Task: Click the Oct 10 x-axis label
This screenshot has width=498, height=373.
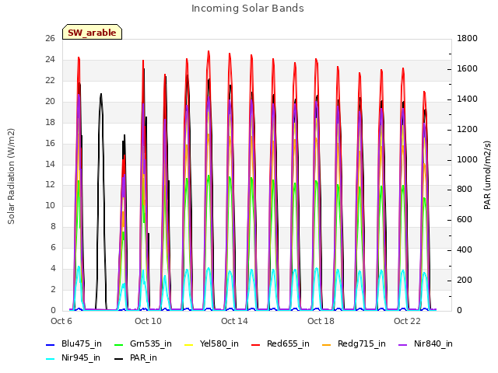Action: (148, 321)
